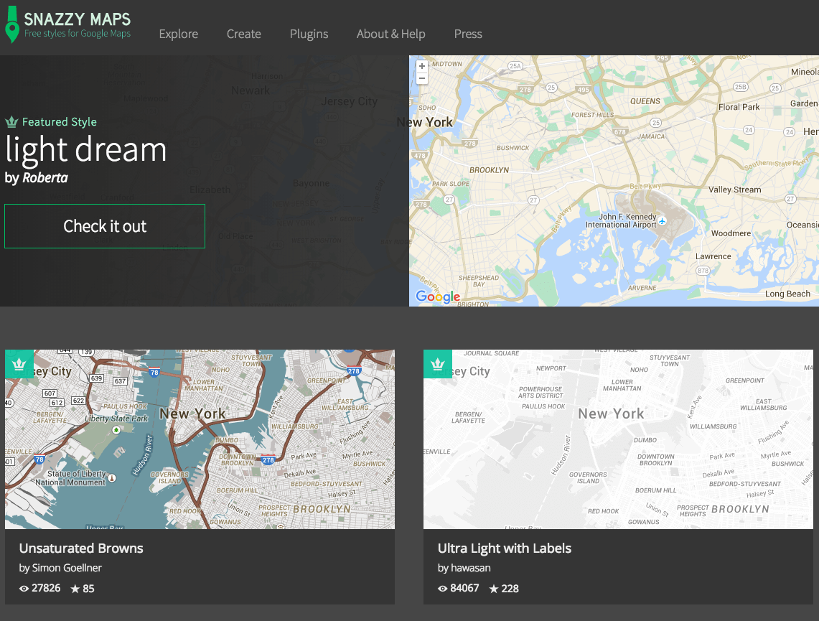Click the crown badge on Ultra Light thumbnail
Viewport: 819px width, 621px height.
pos(438,364)
